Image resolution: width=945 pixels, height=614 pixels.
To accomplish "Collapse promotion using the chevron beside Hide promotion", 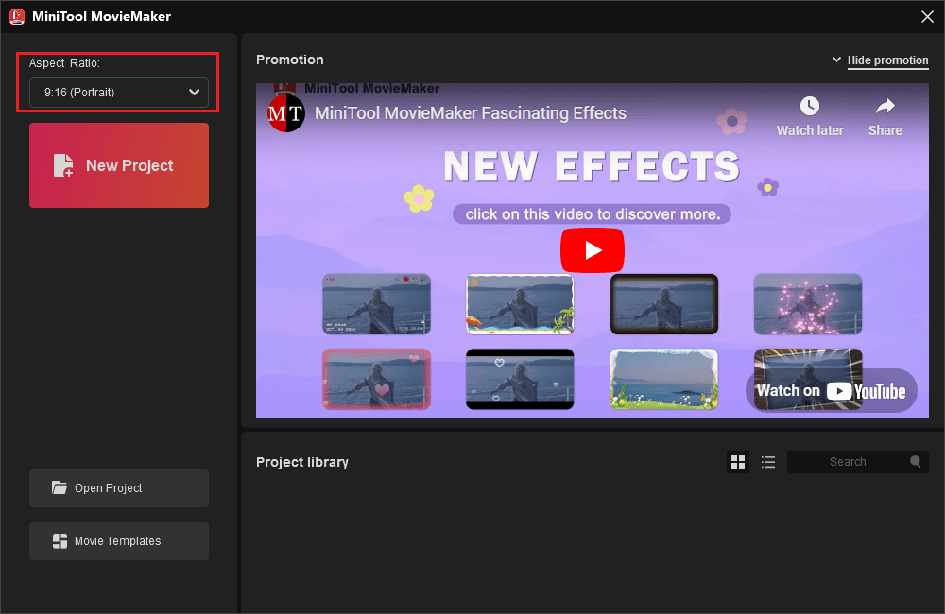I will click(x=836, y=60).
